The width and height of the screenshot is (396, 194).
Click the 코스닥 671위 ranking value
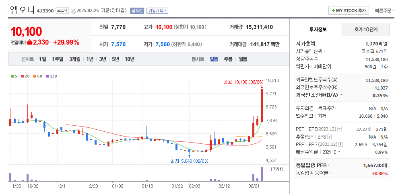(x=375, y=51)
